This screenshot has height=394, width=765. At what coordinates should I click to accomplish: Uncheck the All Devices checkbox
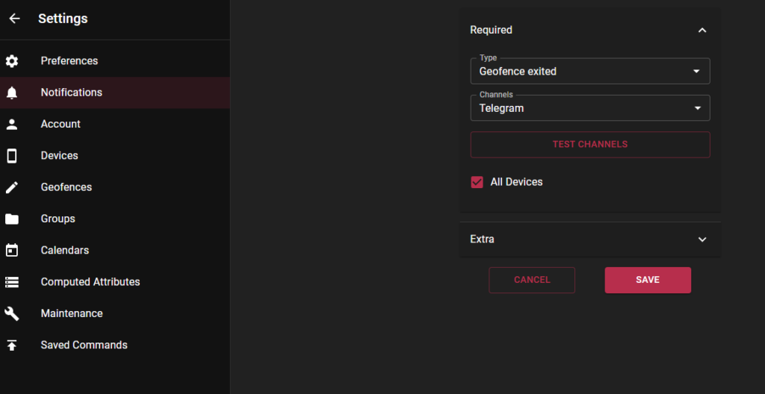[x=477, y=182]
